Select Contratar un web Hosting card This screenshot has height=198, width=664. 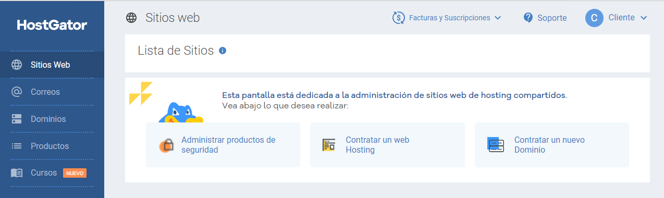click(x=387, y=145)
